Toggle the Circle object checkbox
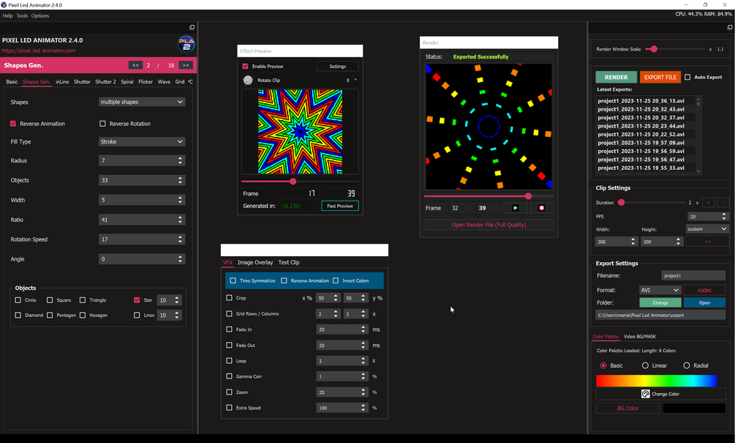735x443 pixels. [x=18, y=300]
